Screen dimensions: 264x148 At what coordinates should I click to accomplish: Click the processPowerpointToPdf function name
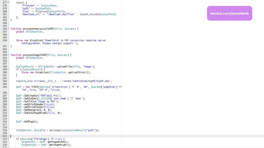click(x=38, y=29)
